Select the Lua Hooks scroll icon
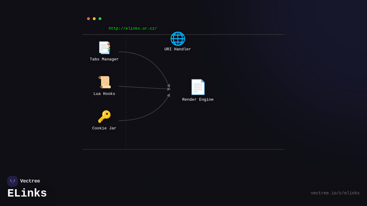 click(x=104, y=82)
